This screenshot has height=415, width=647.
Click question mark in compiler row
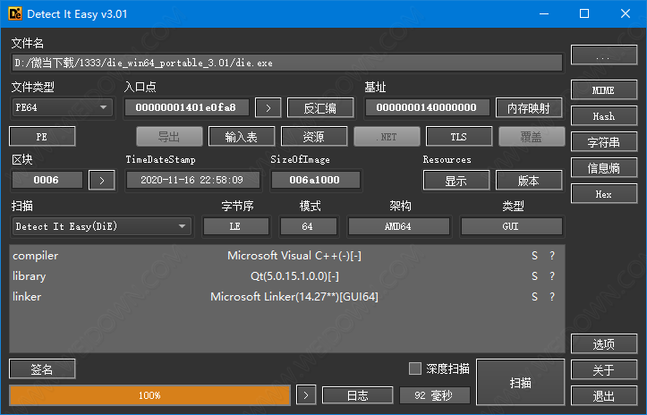point(552,256)
